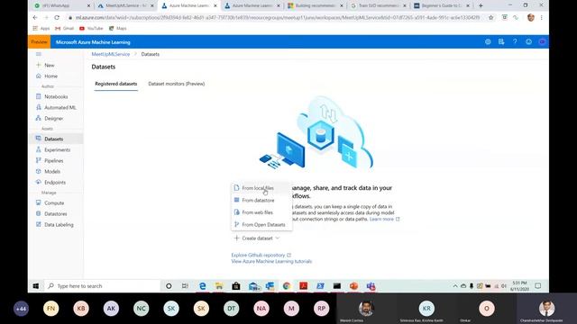Show hidden system tray icons

[x=455, y=286]
